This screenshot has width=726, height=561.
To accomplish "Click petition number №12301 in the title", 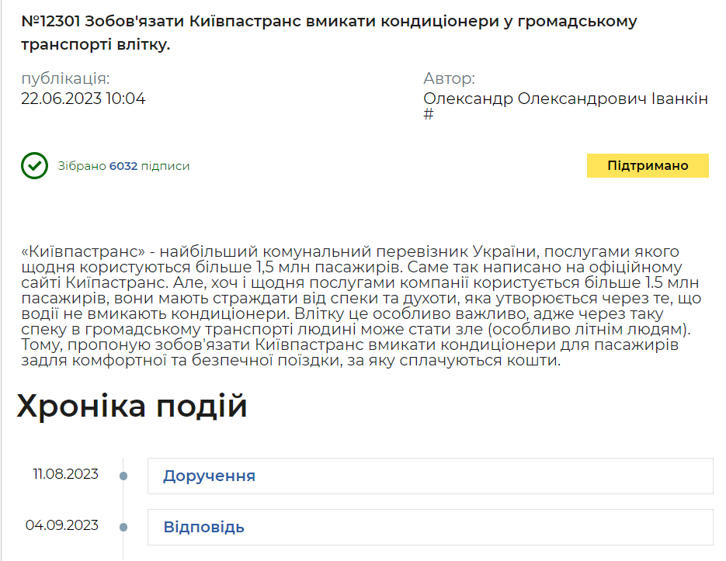I will click(51, 22).
